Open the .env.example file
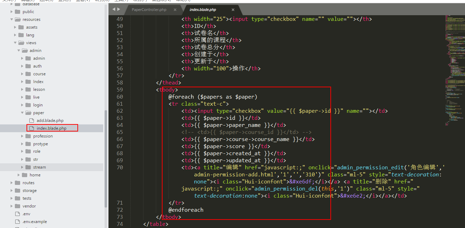465x228 pixels. [x=34, y=222]
